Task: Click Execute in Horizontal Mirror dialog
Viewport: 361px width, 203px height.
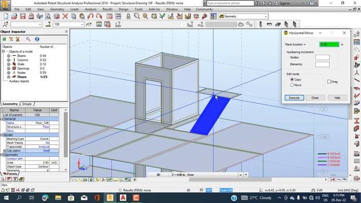Action: 294,98
